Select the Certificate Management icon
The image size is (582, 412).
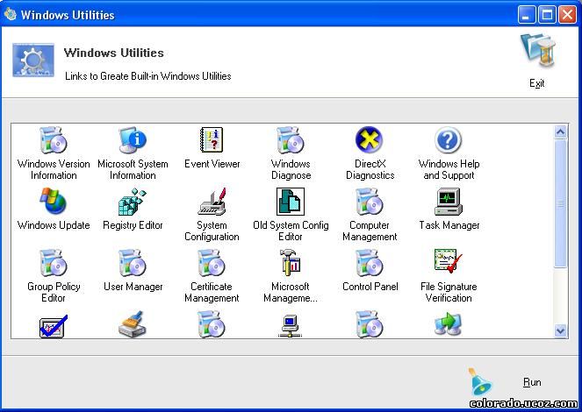[x=212, y=263]
